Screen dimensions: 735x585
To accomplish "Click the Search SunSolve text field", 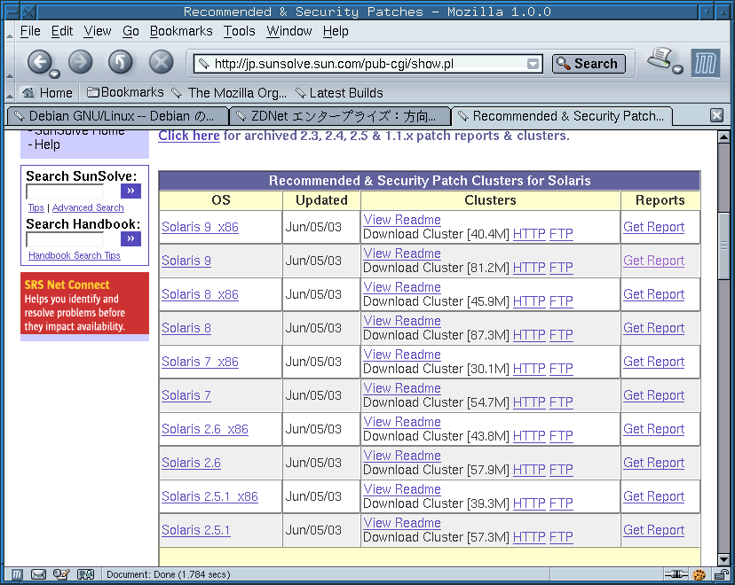I will pyautogui.click(x=65, y=191).
